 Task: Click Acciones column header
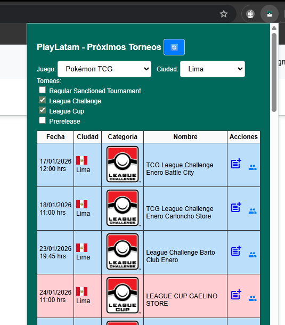(x=243, y=137)
